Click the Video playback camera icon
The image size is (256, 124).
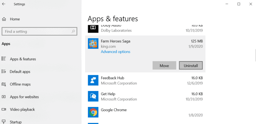point(4,109)
